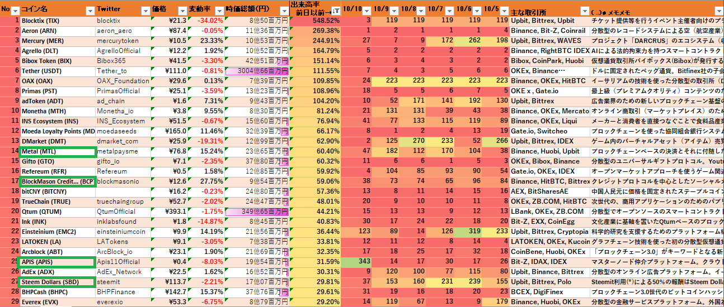This screenshot has width=724, height=307.
Task: Open the 10/10 column filter dropdown
Action: (365, 11)
